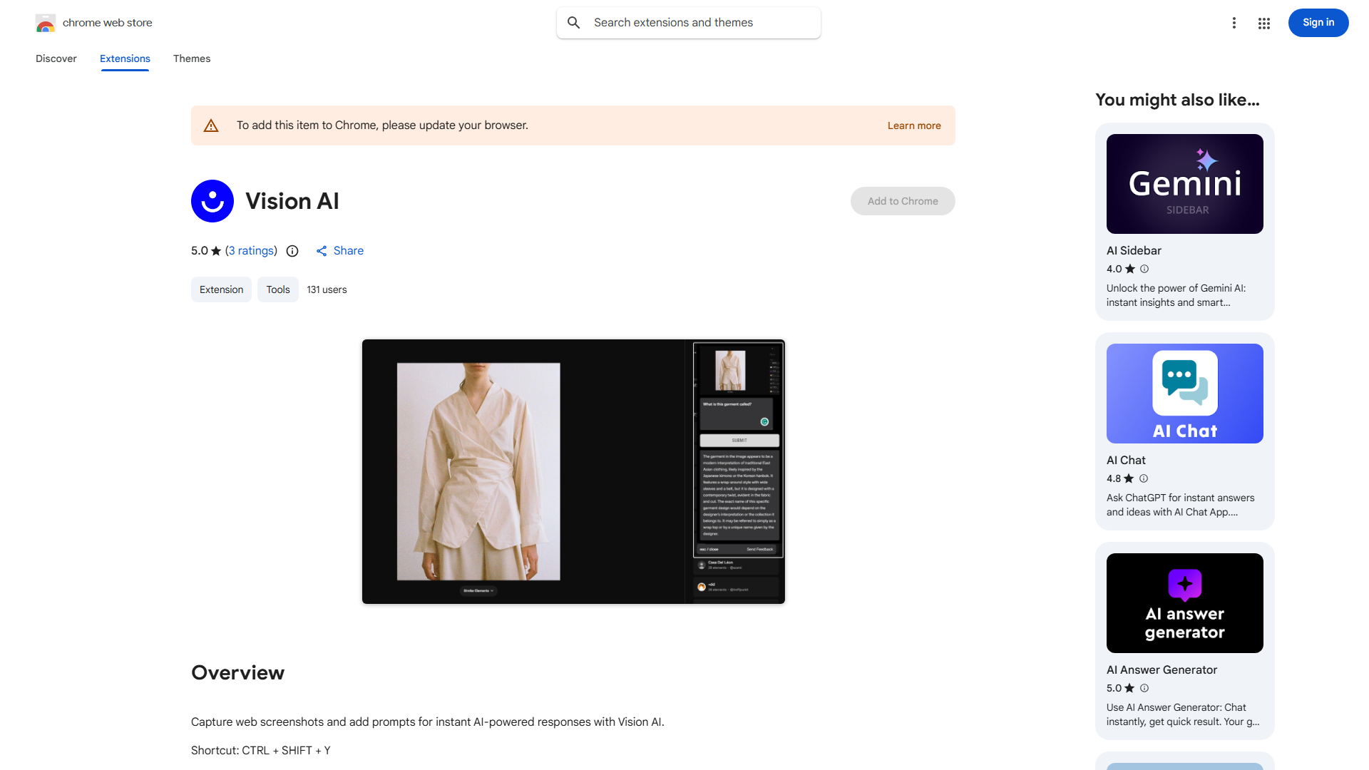This screenshot has height=770, width=1369.
Task: Click the ratings info icon
Action: (292, 251)
